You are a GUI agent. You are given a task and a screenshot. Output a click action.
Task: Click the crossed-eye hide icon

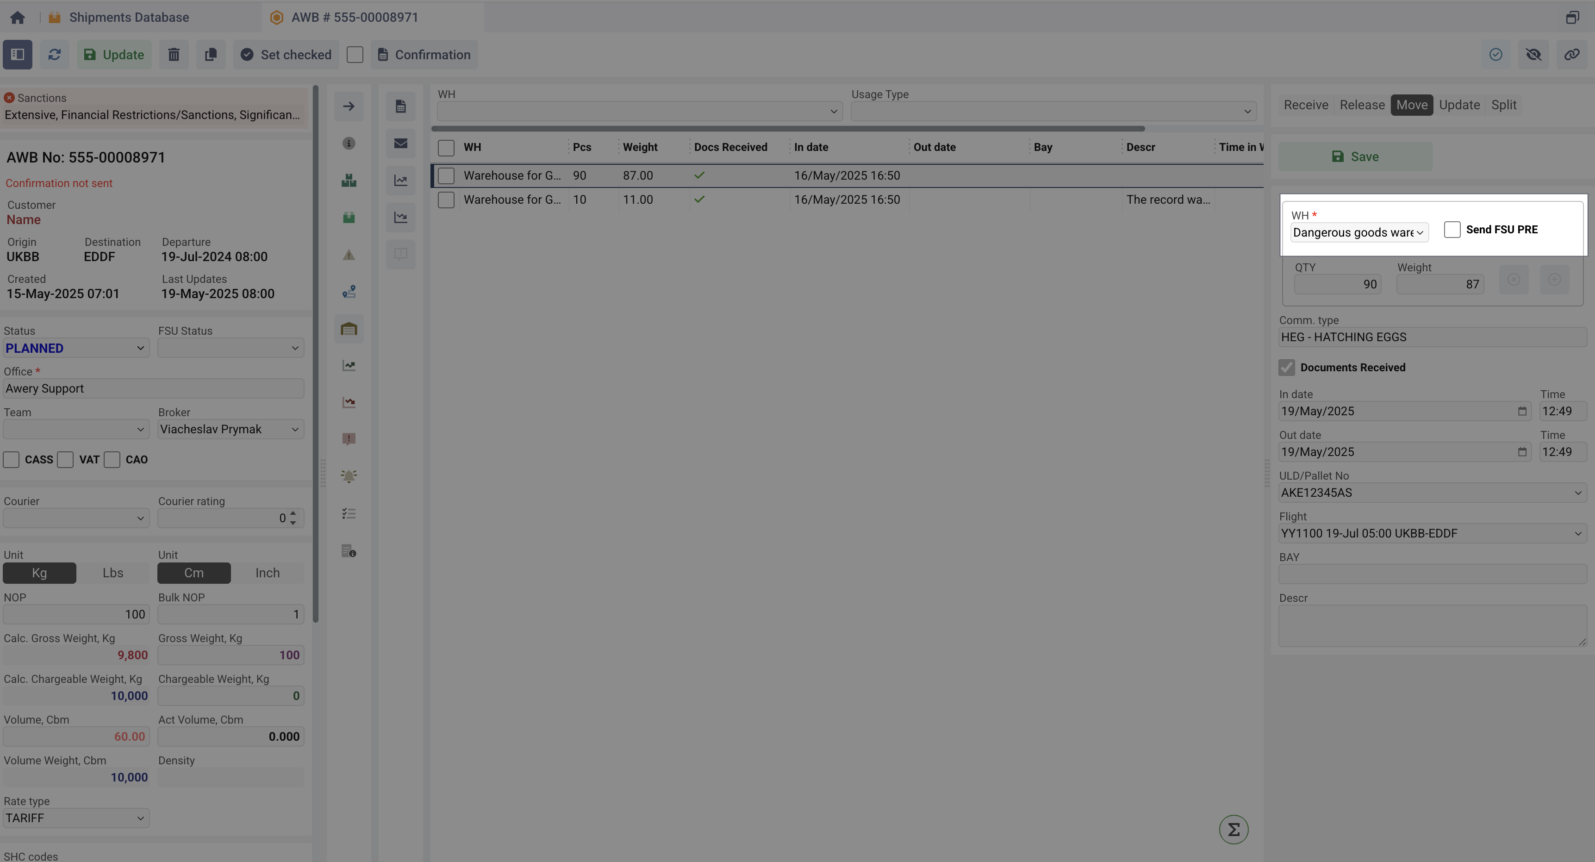point(1534,55)
